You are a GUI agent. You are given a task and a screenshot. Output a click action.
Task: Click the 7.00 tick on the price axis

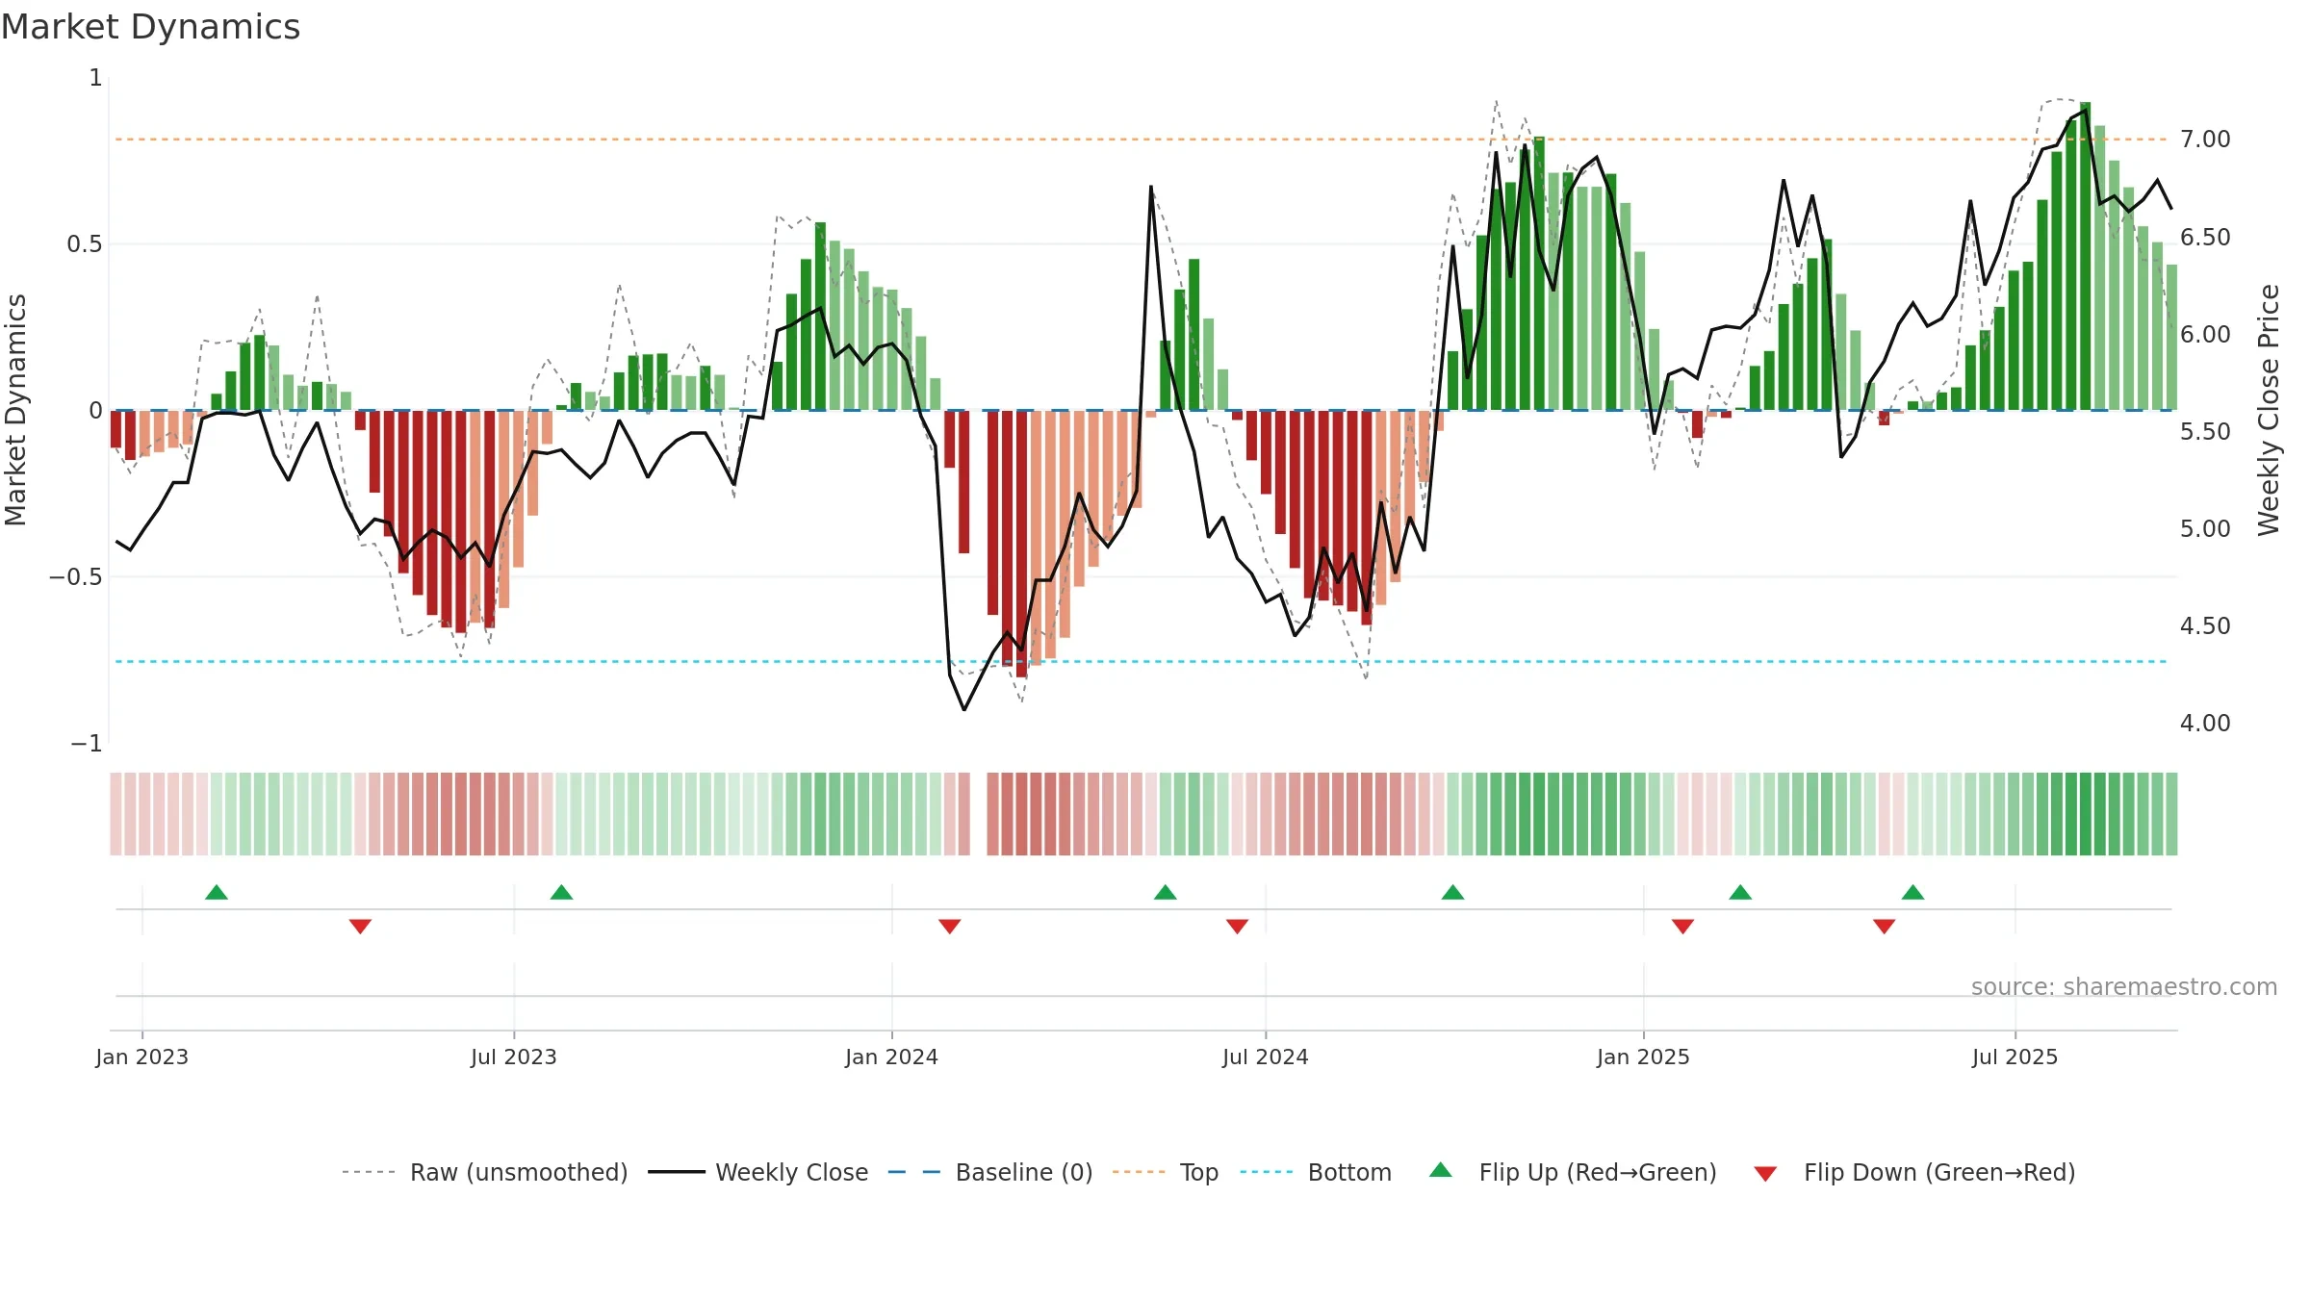click(2205, 140)
